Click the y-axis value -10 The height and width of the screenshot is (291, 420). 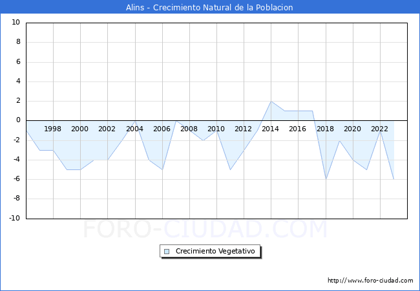coord(15,218)
